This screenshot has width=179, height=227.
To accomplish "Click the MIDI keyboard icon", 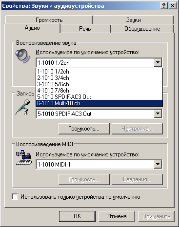I will pyautogui.click(x=23, y=158).
